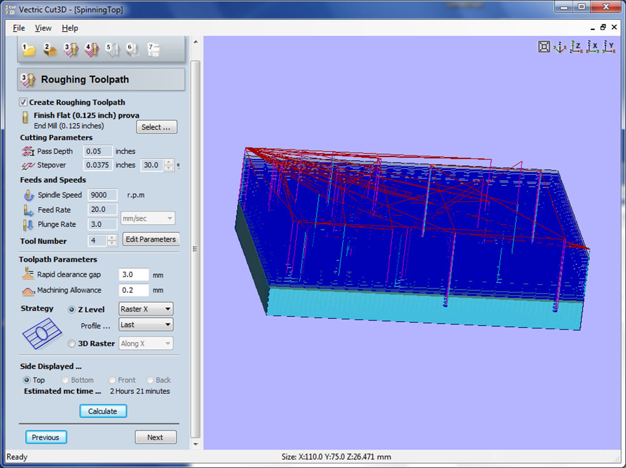Viewport: 626px width, 468px height.
Task: Click the Spindle Speed icon
Action: [29, 195]
